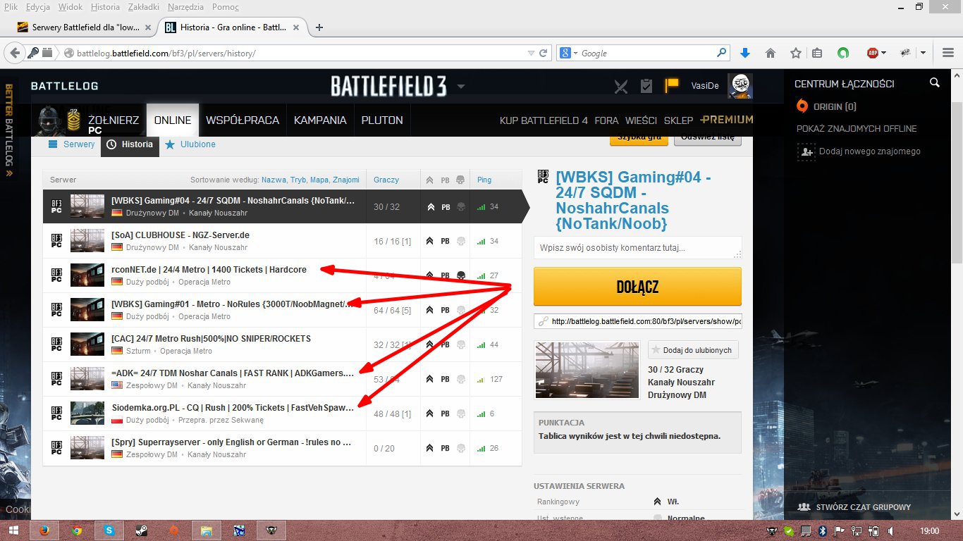Open the bookmarks list icon
This screenshot has width=963, height=541.
pyautogui.click(x=817, y=53)
